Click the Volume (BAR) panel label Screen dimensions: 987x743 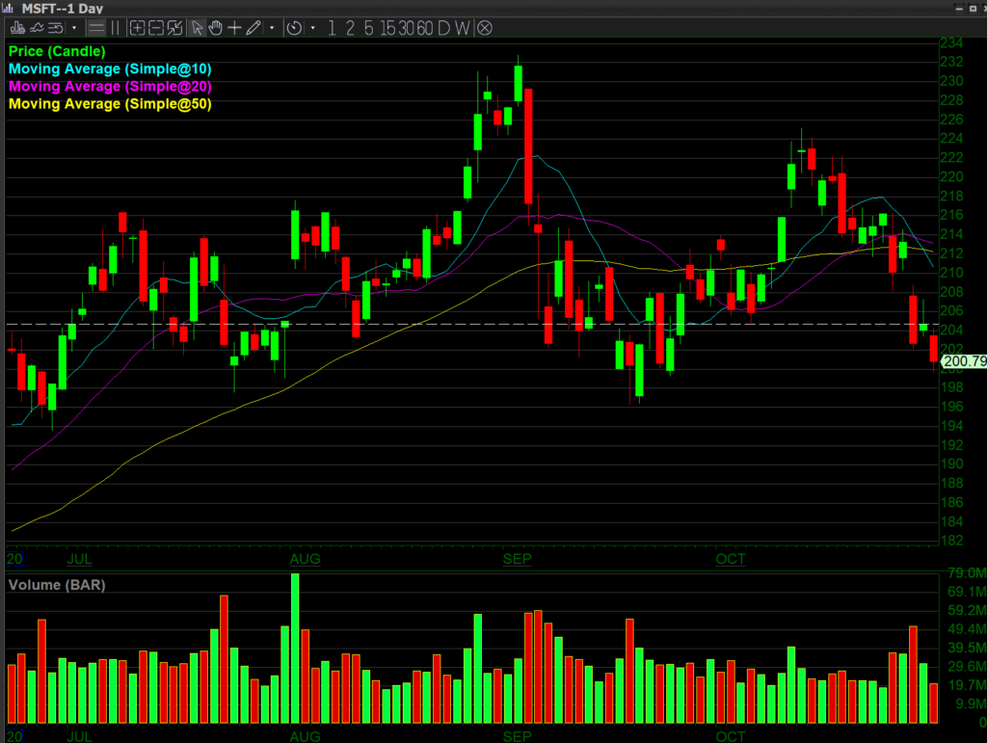point(57,584)
